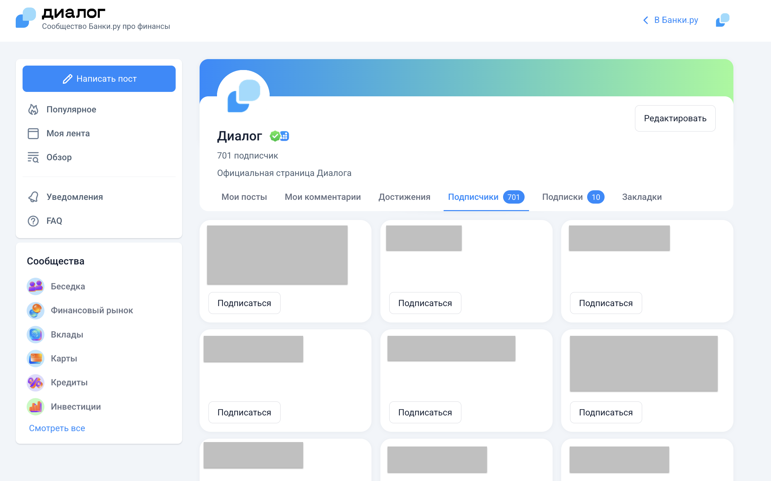This screenshot has width=771, height=481.
Task: Click the flame icon beside Популярное
Action: coord(33,109)
